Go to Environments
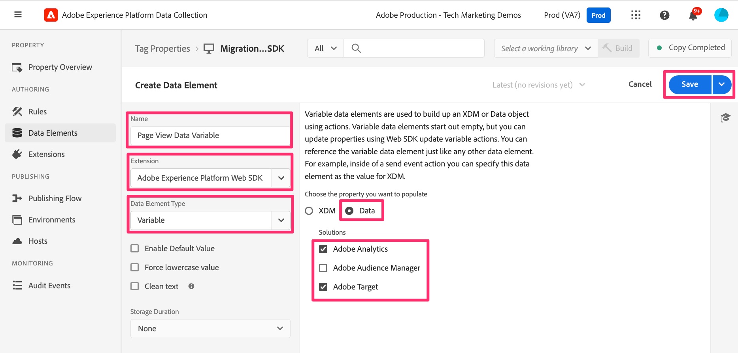 pos(60,220)
